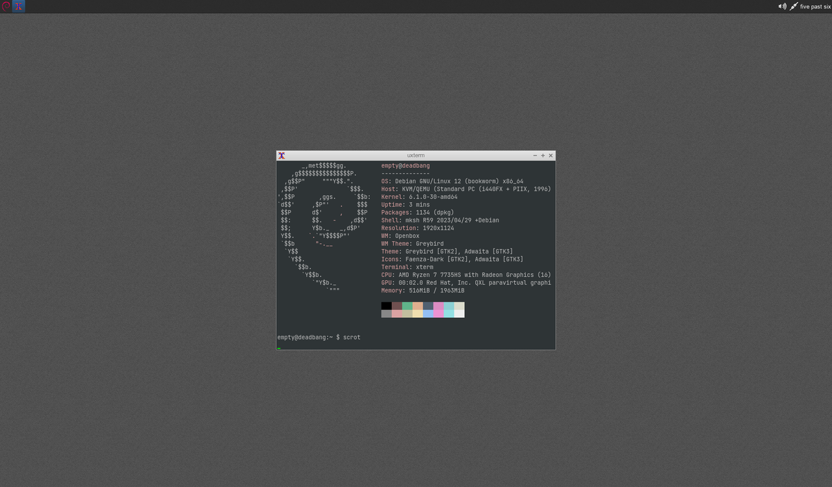
Task: Click the black color block in neofetch
Action: coord(387,306)
